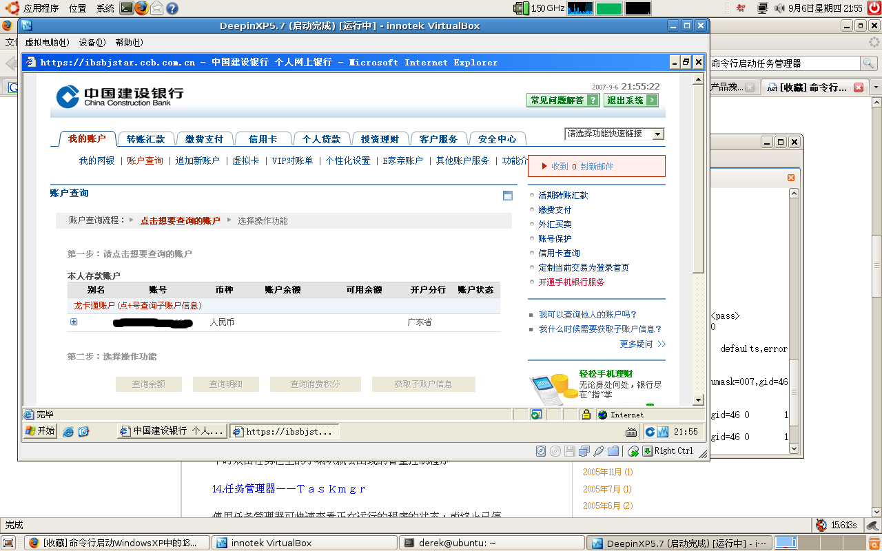This screenshot has width=882, height=551.
Task: Click the 退出系统 logout button
Action: coord(630,101)
